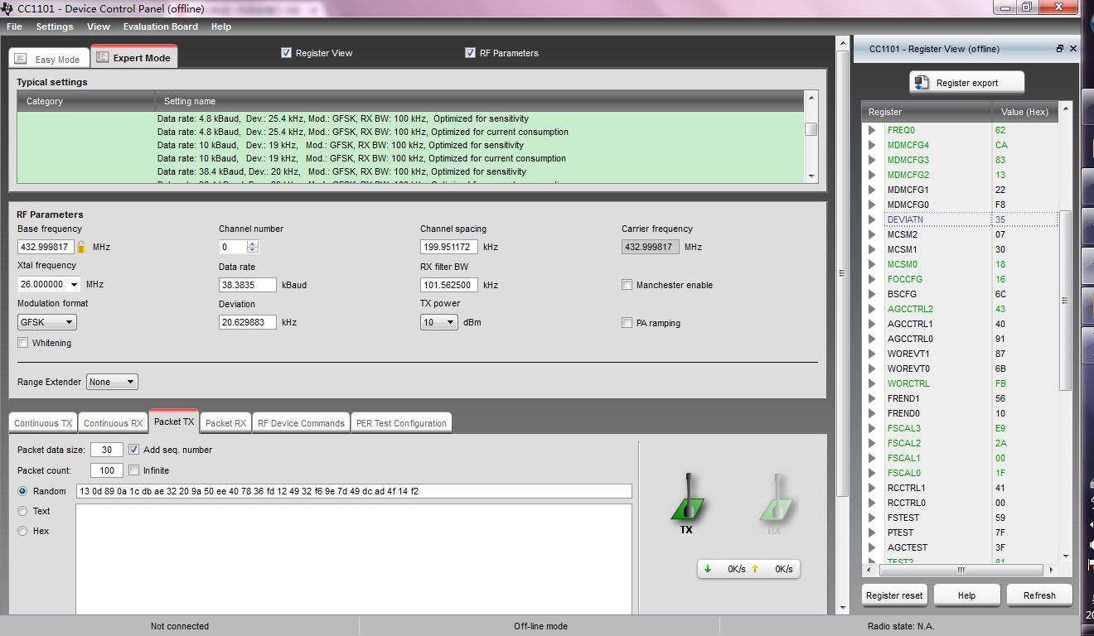Open the Help menu in the menu bar
1094x636 pixels.
[x=221, y=26]
